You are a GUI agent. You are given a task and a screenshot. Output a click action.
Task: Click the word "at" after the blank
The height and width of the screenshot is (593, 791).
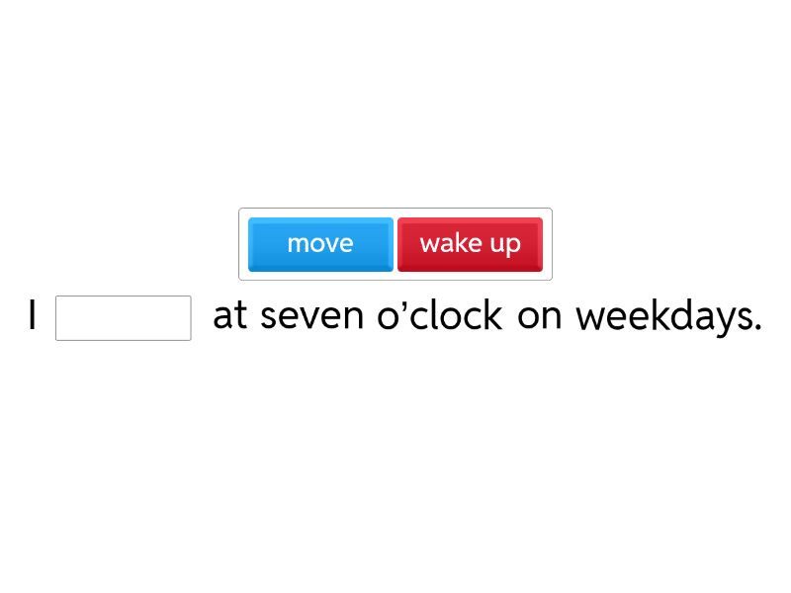229,316
